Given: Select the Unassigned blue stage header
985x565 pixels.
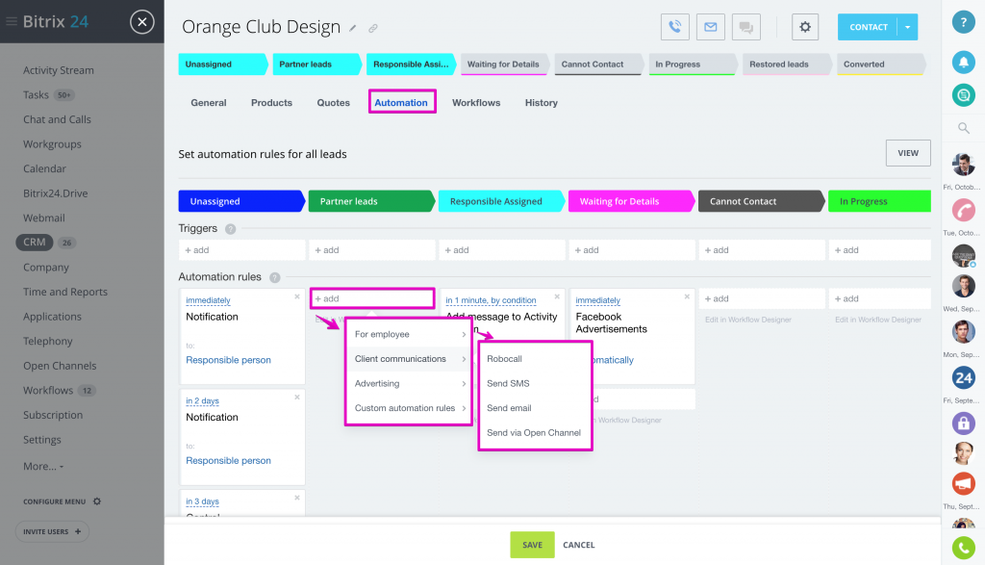Looking at the screenshot, I should coord(241,201).
